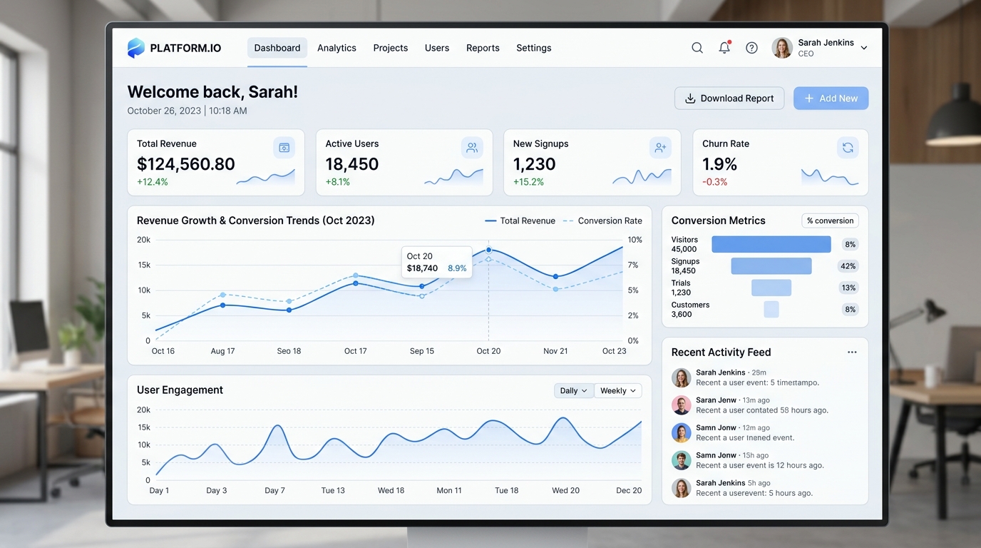Screen dimensions: 981x548
Task: Click the help question mark icon
Action: (x=751, y=48)
